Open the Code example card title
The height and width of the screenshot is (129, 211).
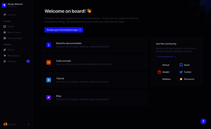pos(64,61)
